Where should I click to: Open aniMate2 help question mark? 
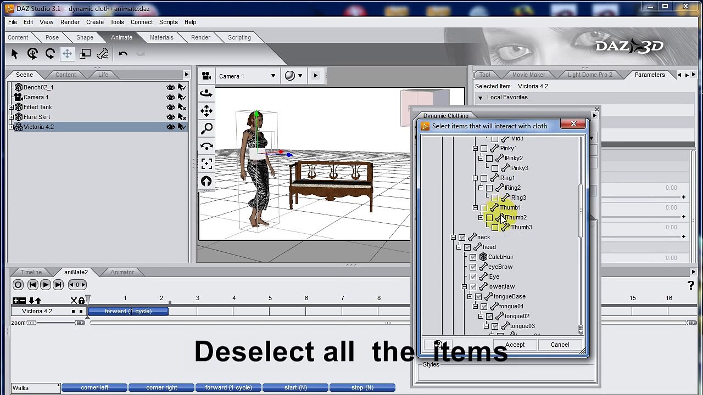691,285
